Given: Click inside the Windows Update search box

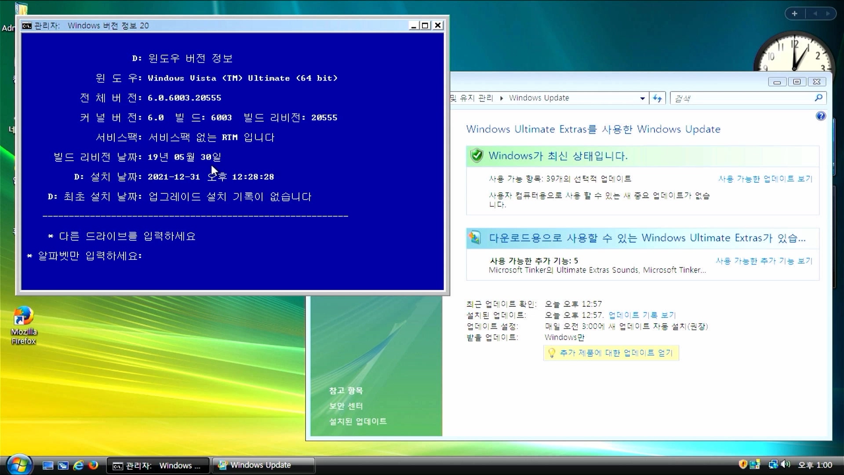Looking at the screenshot, I should (742, 99).
